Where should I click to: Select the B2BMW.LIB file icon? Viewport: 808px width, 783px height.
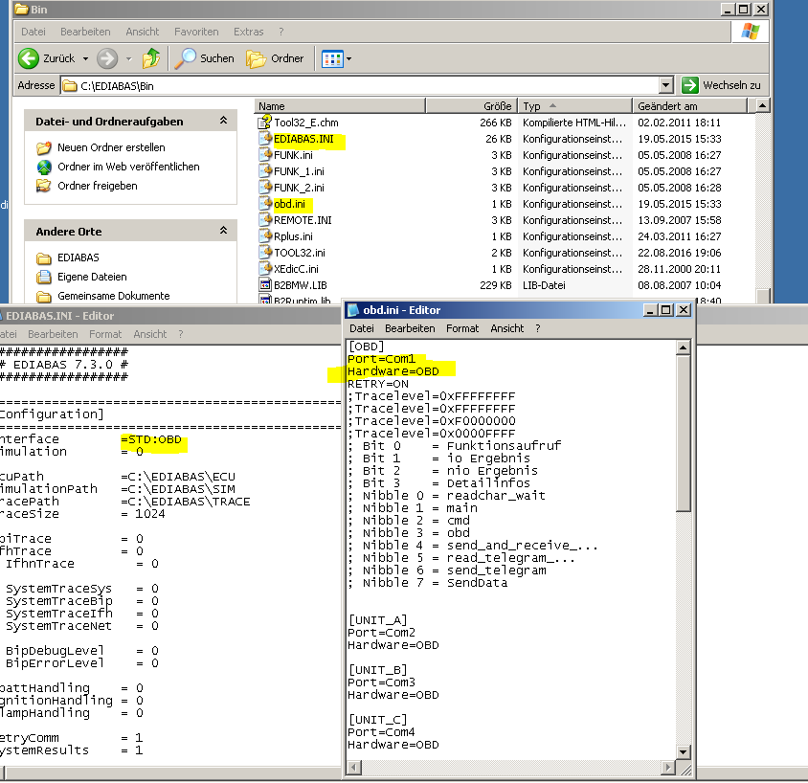click(265, 285)
